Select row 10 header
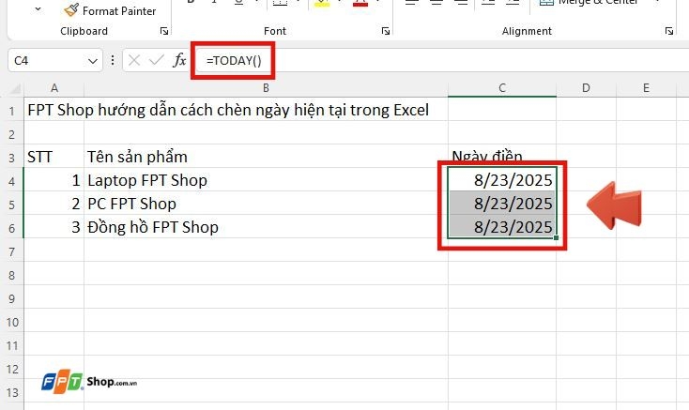The height and width of the screenshot is (410, 689). [12, 322]
